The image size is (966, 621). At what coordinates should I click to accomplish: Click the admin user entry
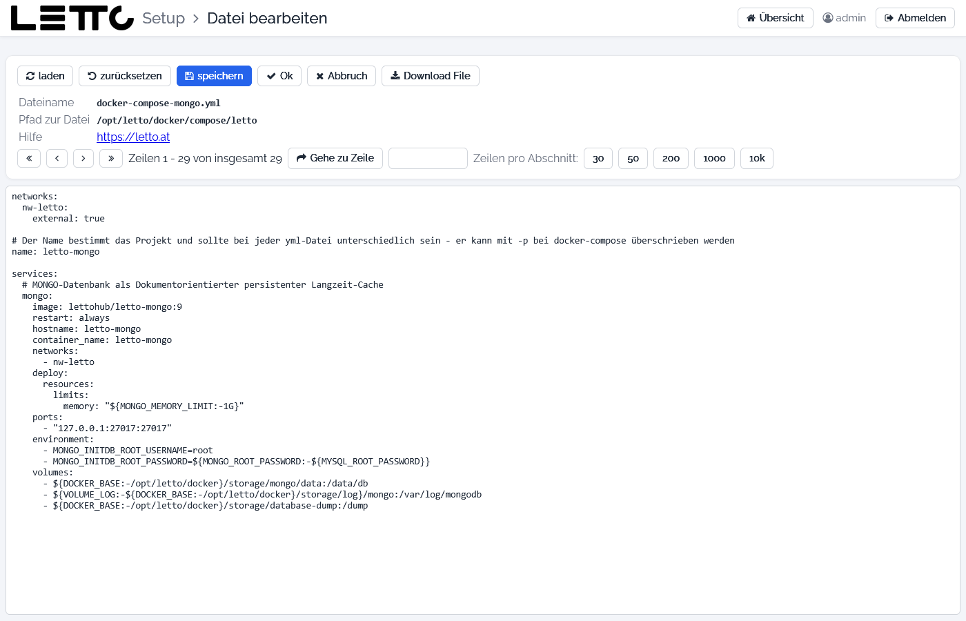pyautogui.click(x=844, y=18)
